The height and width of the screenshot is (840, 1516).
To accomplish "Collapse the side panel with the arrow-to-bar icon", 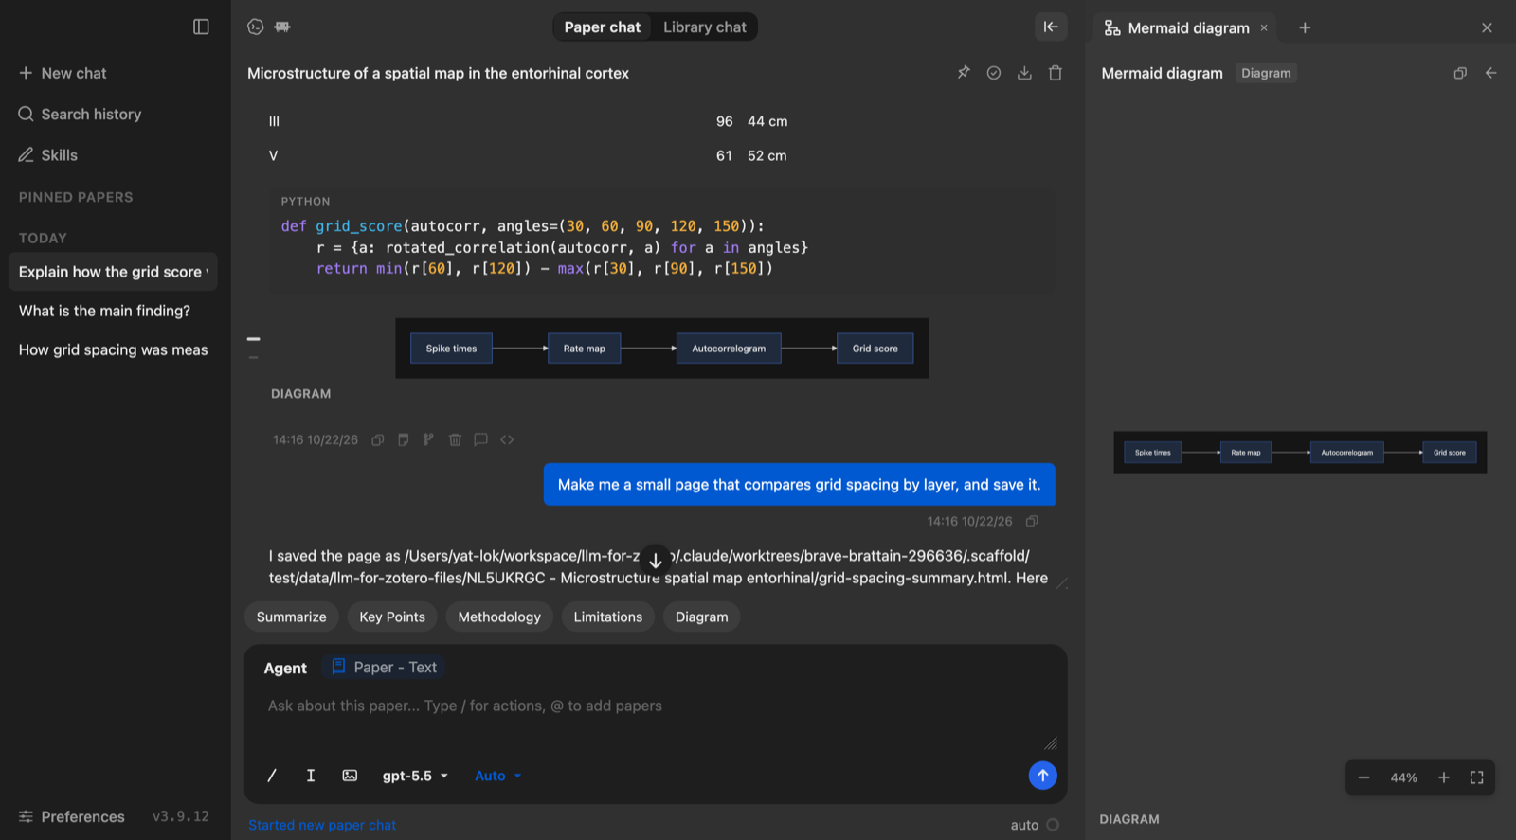I will click(1051, 27).
